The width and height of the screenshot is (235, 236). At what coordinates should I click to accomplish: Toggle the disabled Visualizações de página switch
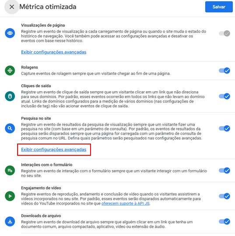coord(224,33)
